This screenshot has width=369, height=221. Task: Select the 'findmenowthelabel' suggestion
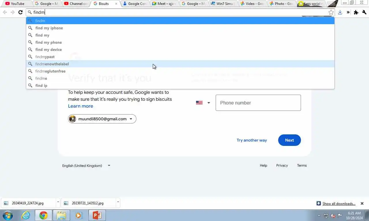pyautogui.click(x=180, y=64)
